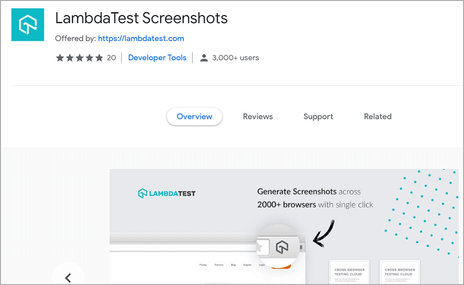Click the rating count 20
This screenshot has width=464, height=285.
(111, 58)
